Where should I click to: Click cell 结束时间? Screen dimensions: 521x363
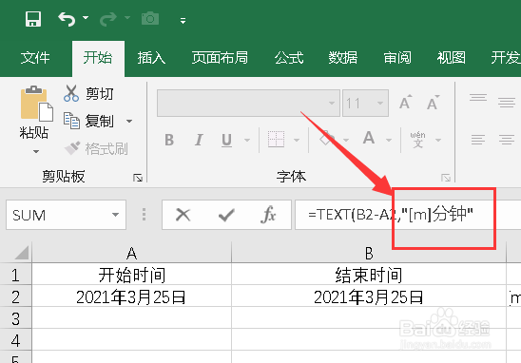(x=369, y=275)
